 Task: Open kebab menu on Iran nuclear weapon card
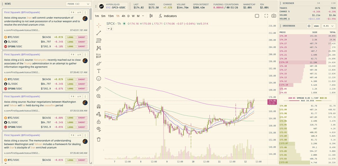click(85, 12)
